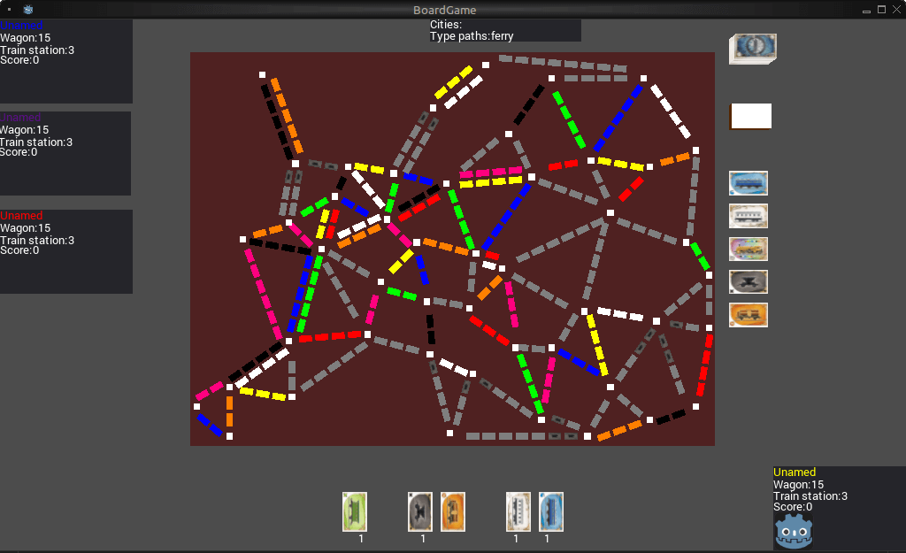
Task: Open the blue Unnamed player panel
Action: click(65, 62)
